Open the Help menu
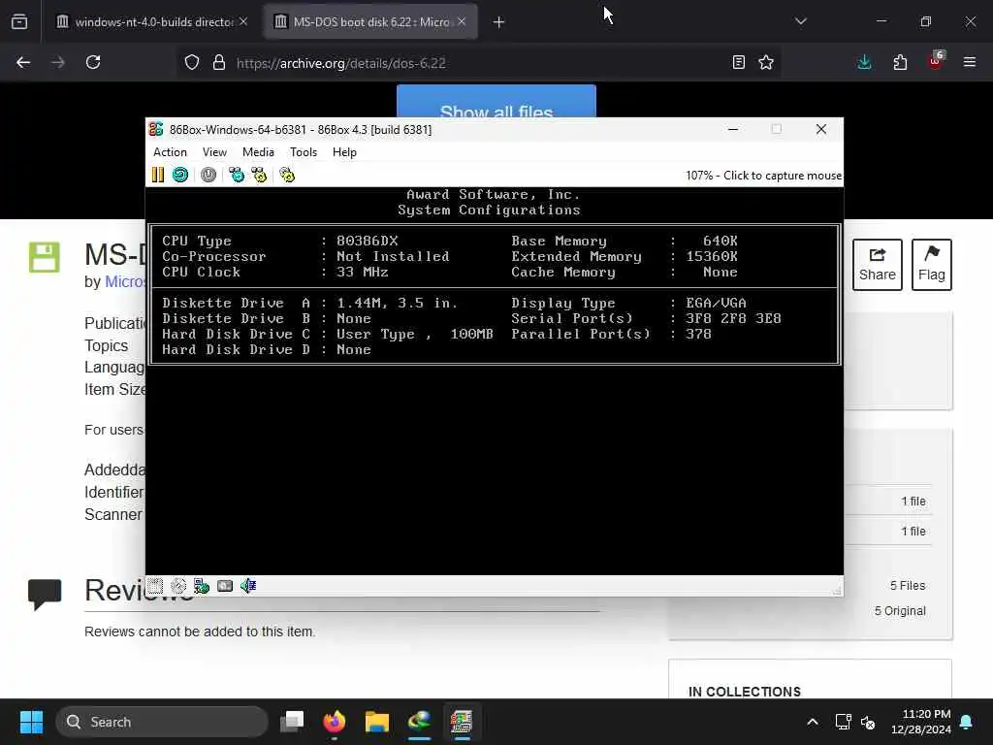993x745 pixels. (344, 152)
